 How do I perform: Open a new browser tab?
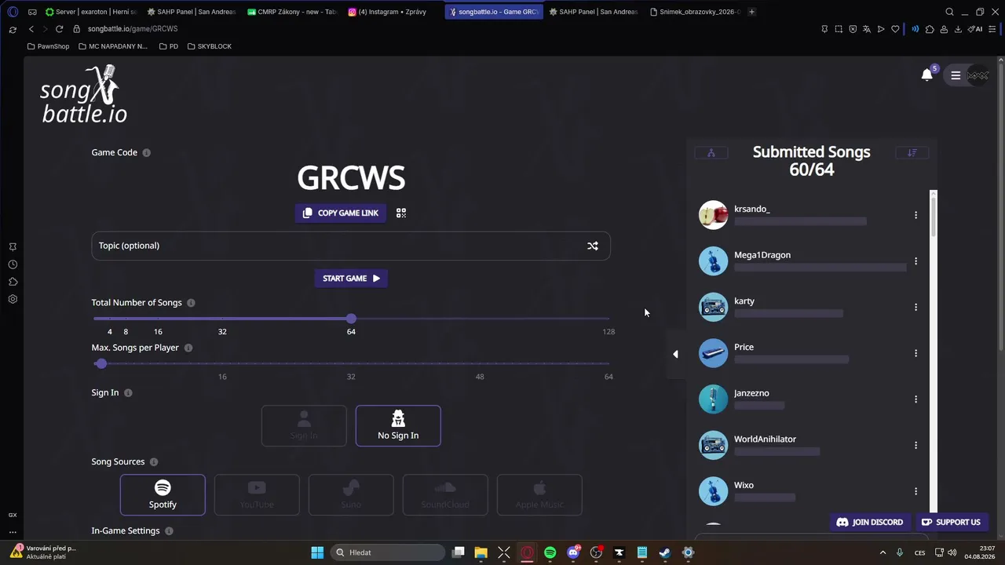(751, 12)
